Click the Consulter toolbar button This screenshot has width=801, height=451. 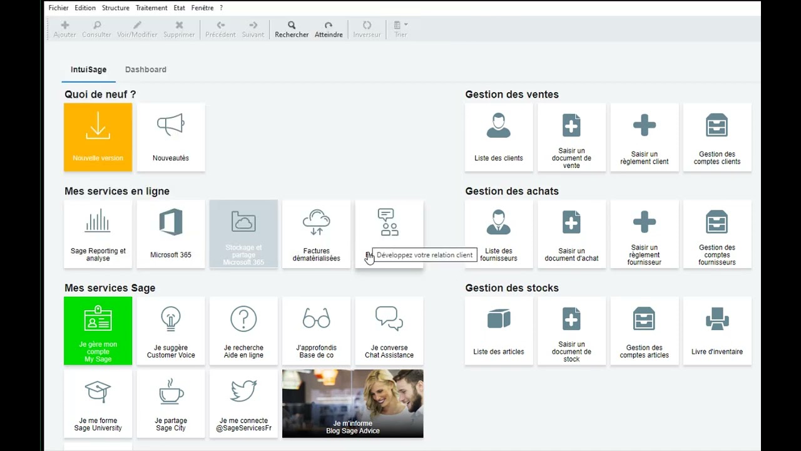pyautogui.click(x=97, y=29)
